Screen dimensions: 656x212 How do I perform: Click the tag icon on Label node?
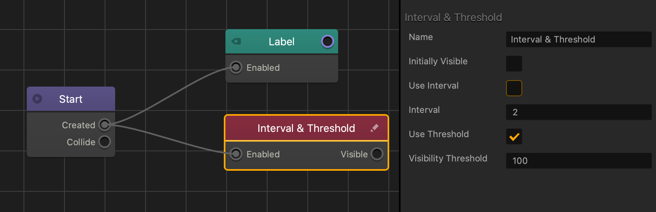tap(236, 41)
